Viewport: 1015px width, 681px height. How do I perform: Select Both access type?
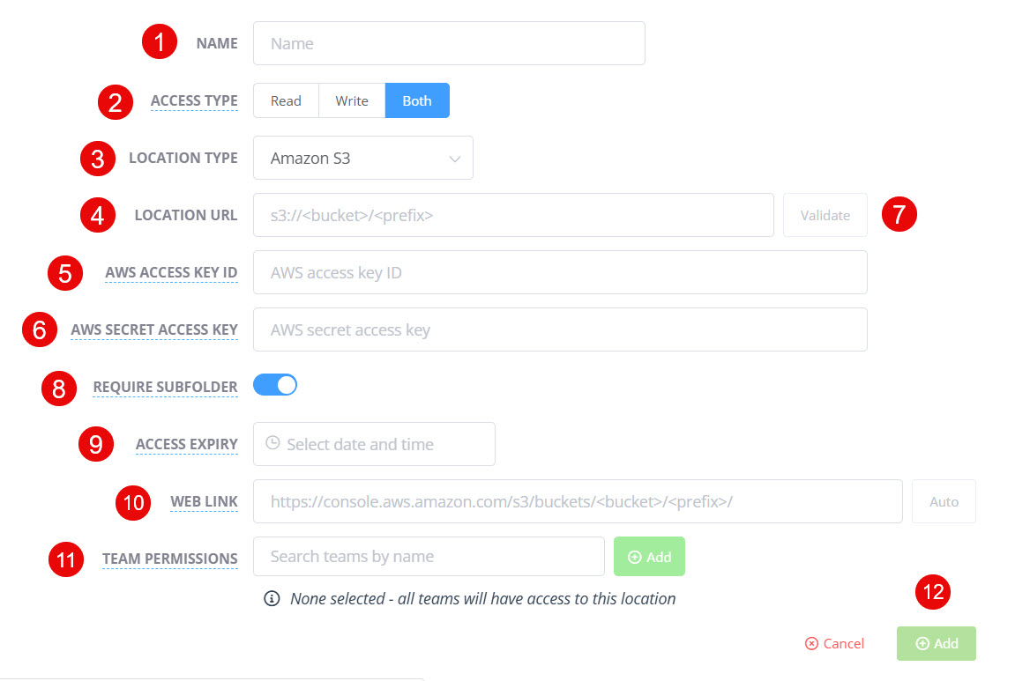(x=417, y=100)
